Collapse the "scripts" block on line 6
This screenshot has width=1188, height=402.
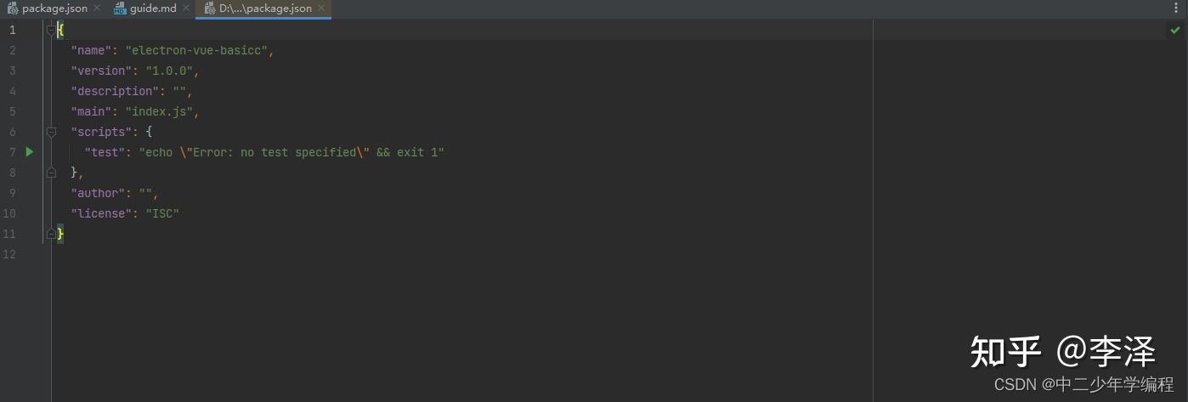point(51,132)
